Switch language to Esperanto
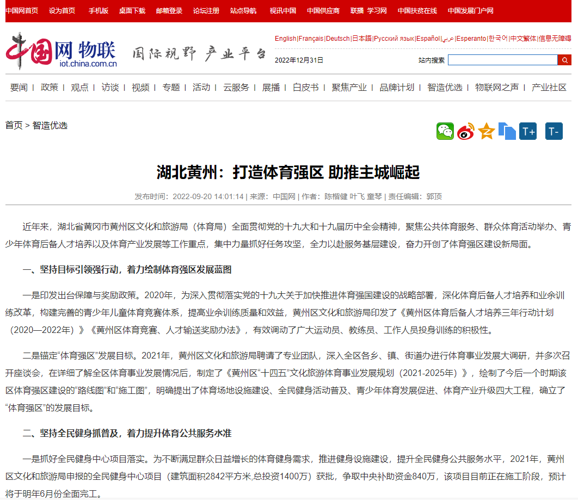 tap(471, 38)
